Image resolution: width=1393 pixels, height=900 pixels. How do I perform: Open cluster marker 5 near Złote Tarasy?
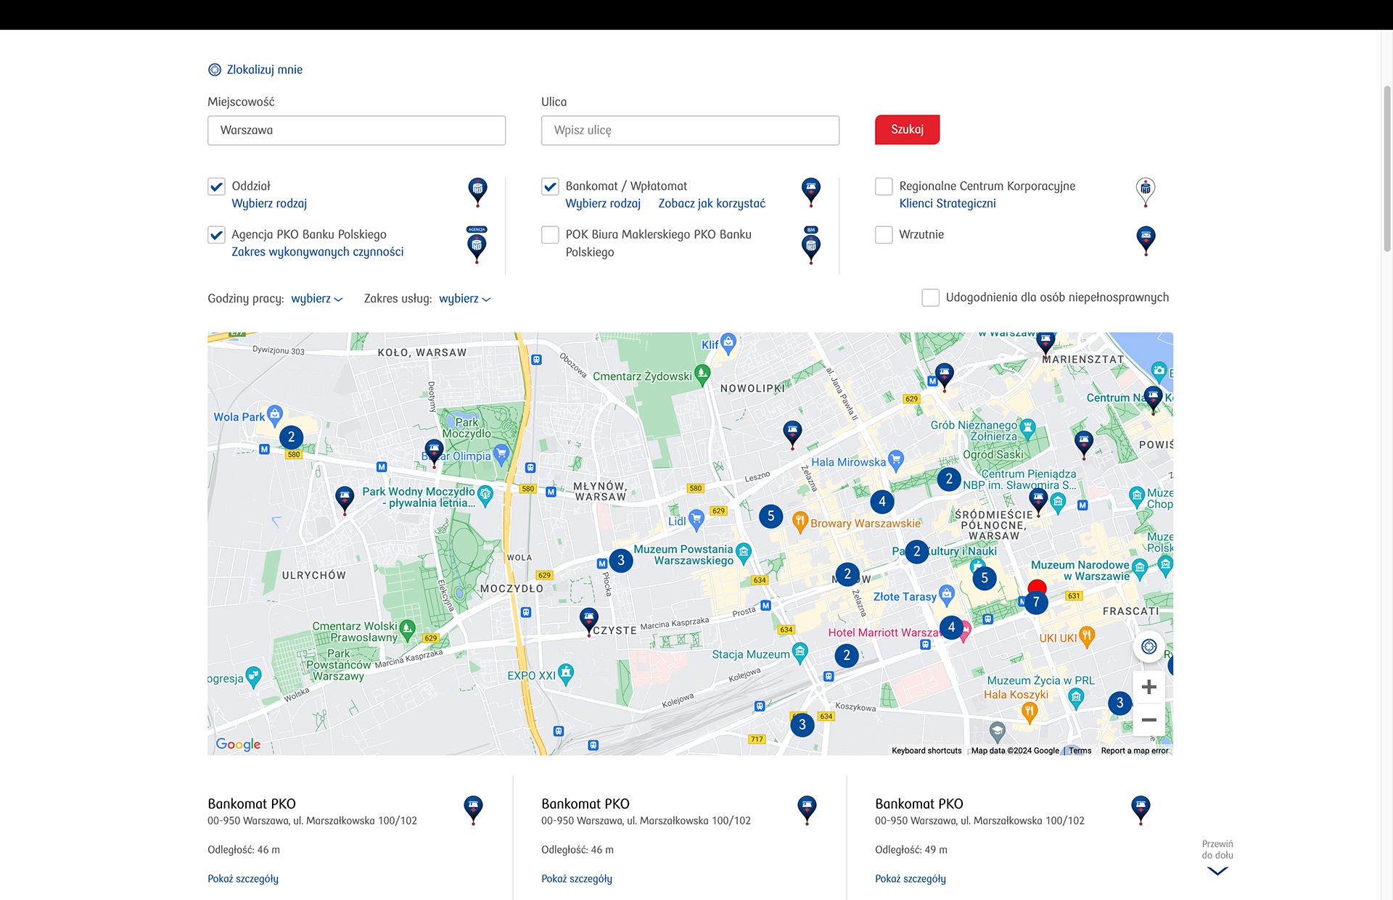[x=985, y=578]
